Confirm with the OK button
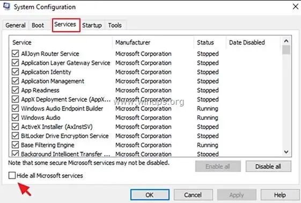Viewport: 301px width, 203px height. tap(150, 195)
